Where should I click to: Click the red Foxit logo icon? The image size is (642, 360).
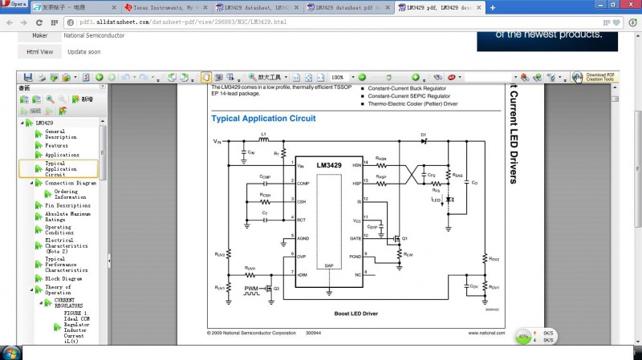(x=452, y=77)
